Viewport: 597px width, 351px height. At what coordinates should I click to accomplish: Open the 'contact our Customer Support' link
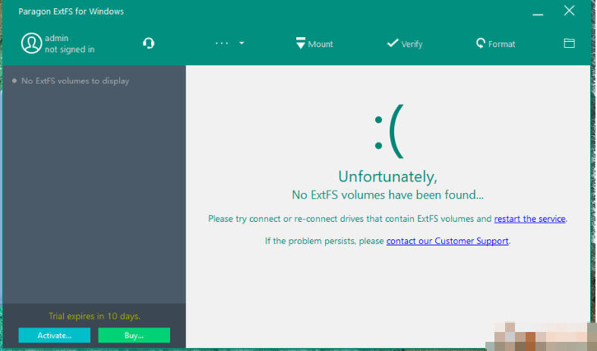[x=447, y=241]
